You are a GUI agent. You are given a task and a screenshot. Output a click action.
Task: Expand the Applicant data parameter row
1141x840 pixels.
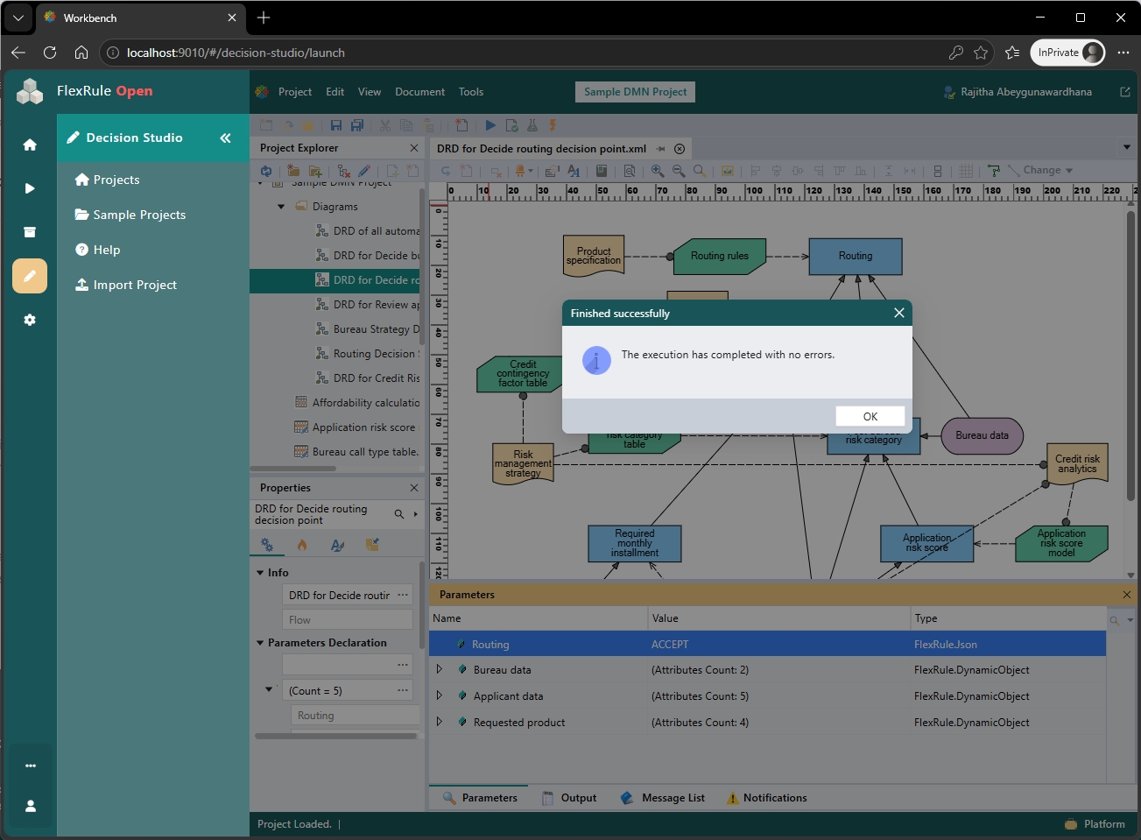[440, 695]
